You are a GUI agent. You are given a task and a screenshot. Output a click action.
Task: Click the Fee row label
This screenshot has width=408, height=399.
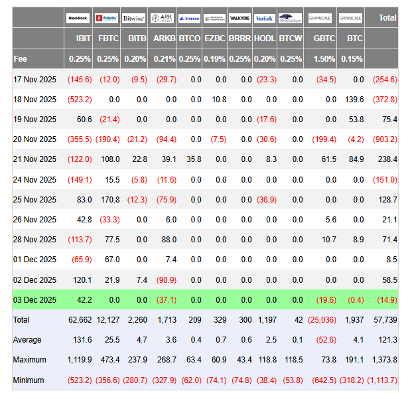pos(21,59)
